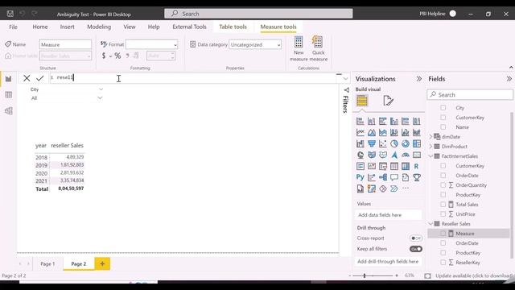This screenshot has height=290, width=515.
Task: Select the scatter chart visual
Action: click(x=383, y=143)
